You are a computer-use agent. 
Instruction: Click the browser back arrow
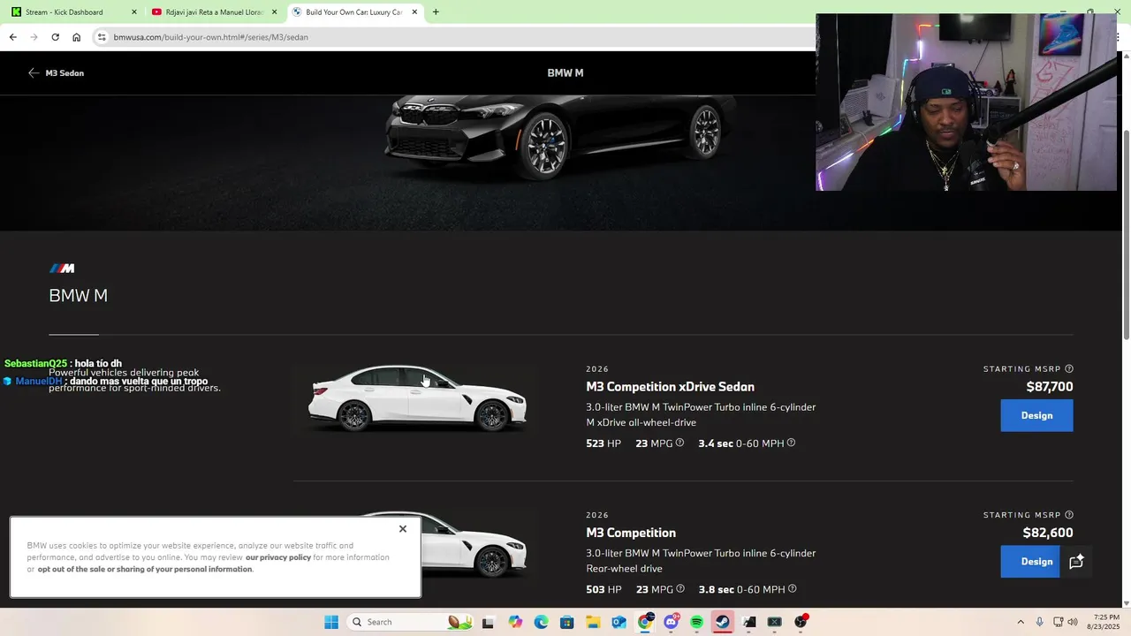pyautogui.click(x=12, y=37)
